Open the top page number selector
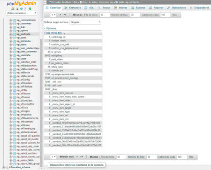The image size is (211, 170). click(53, 15)
